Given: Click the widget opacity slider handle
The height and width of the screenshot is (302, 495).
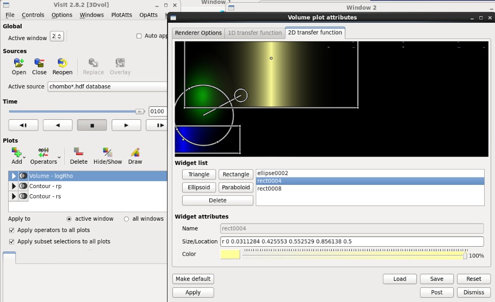Looking at the screenshot, I should pyautogui.click(x=465, y=255).
